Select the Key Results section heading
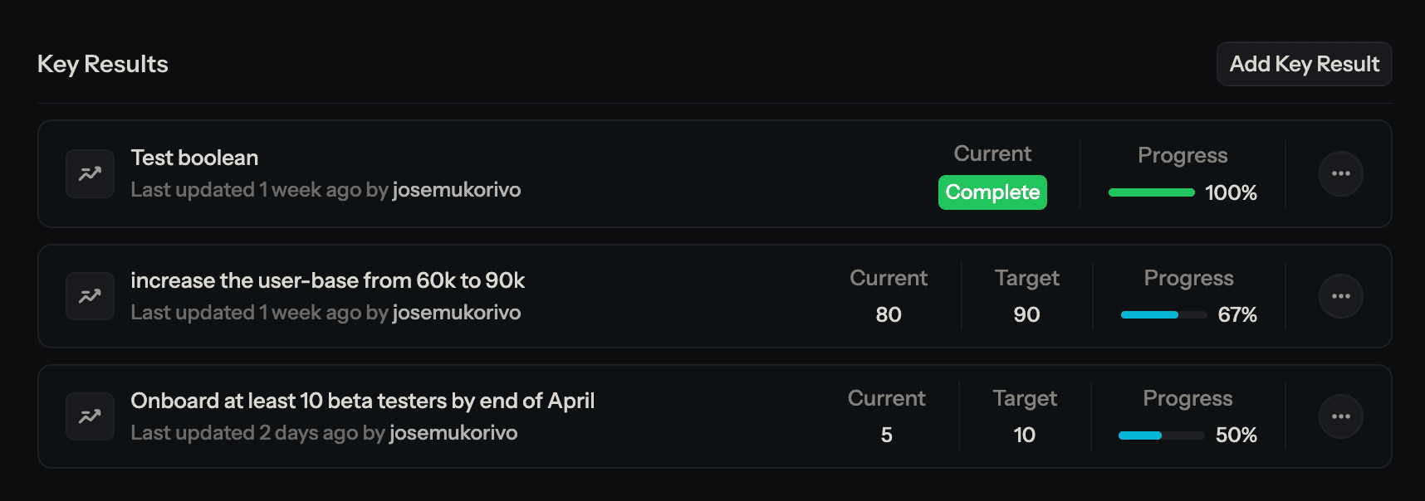The image size is (1425, 501). pyautogui.click(x=102, y=63)
